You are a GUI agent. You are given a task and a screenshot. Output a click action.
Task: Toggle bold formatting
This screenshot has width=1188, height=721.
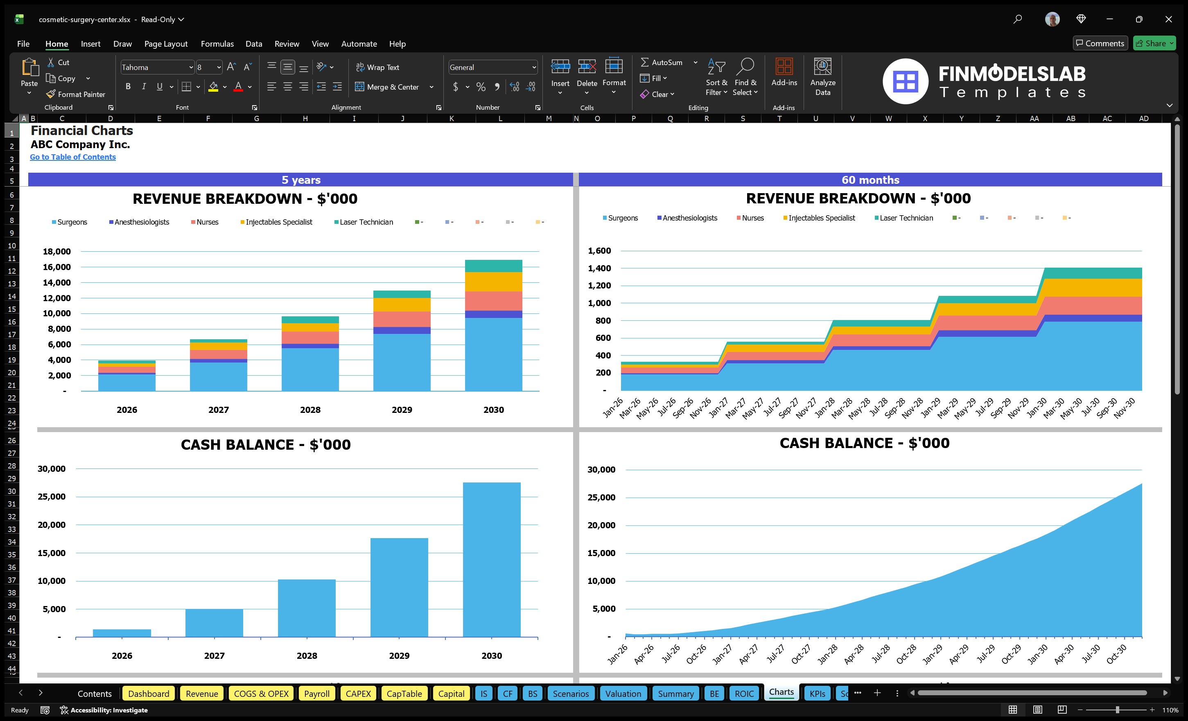tap(128, 86)
